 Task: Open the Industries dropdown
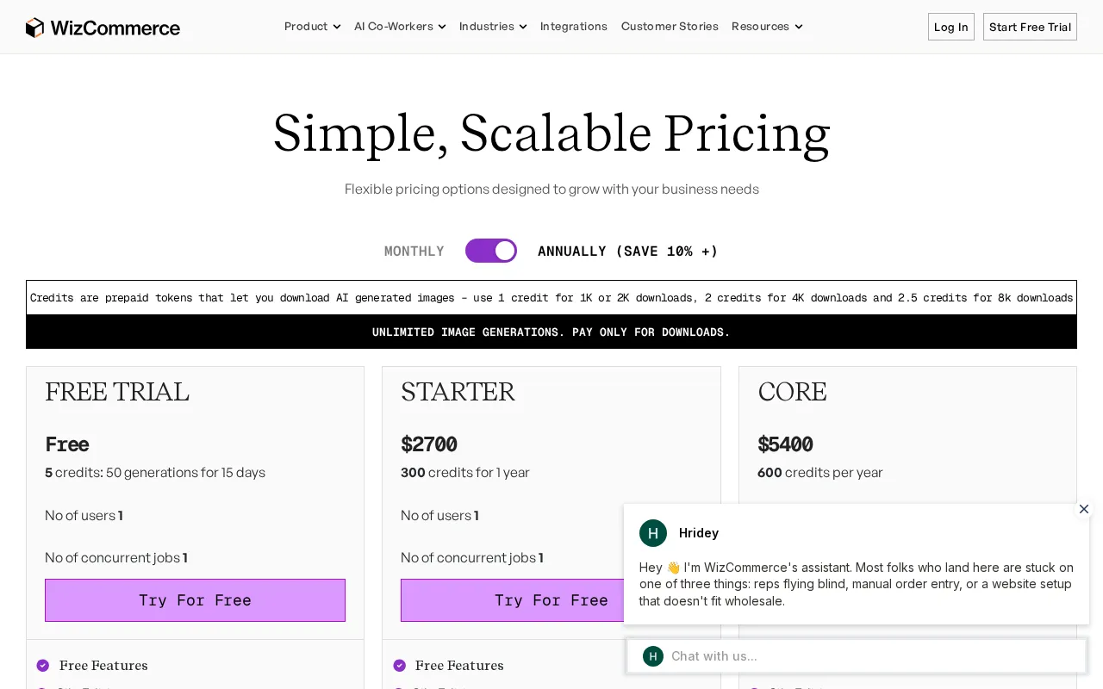493,27
